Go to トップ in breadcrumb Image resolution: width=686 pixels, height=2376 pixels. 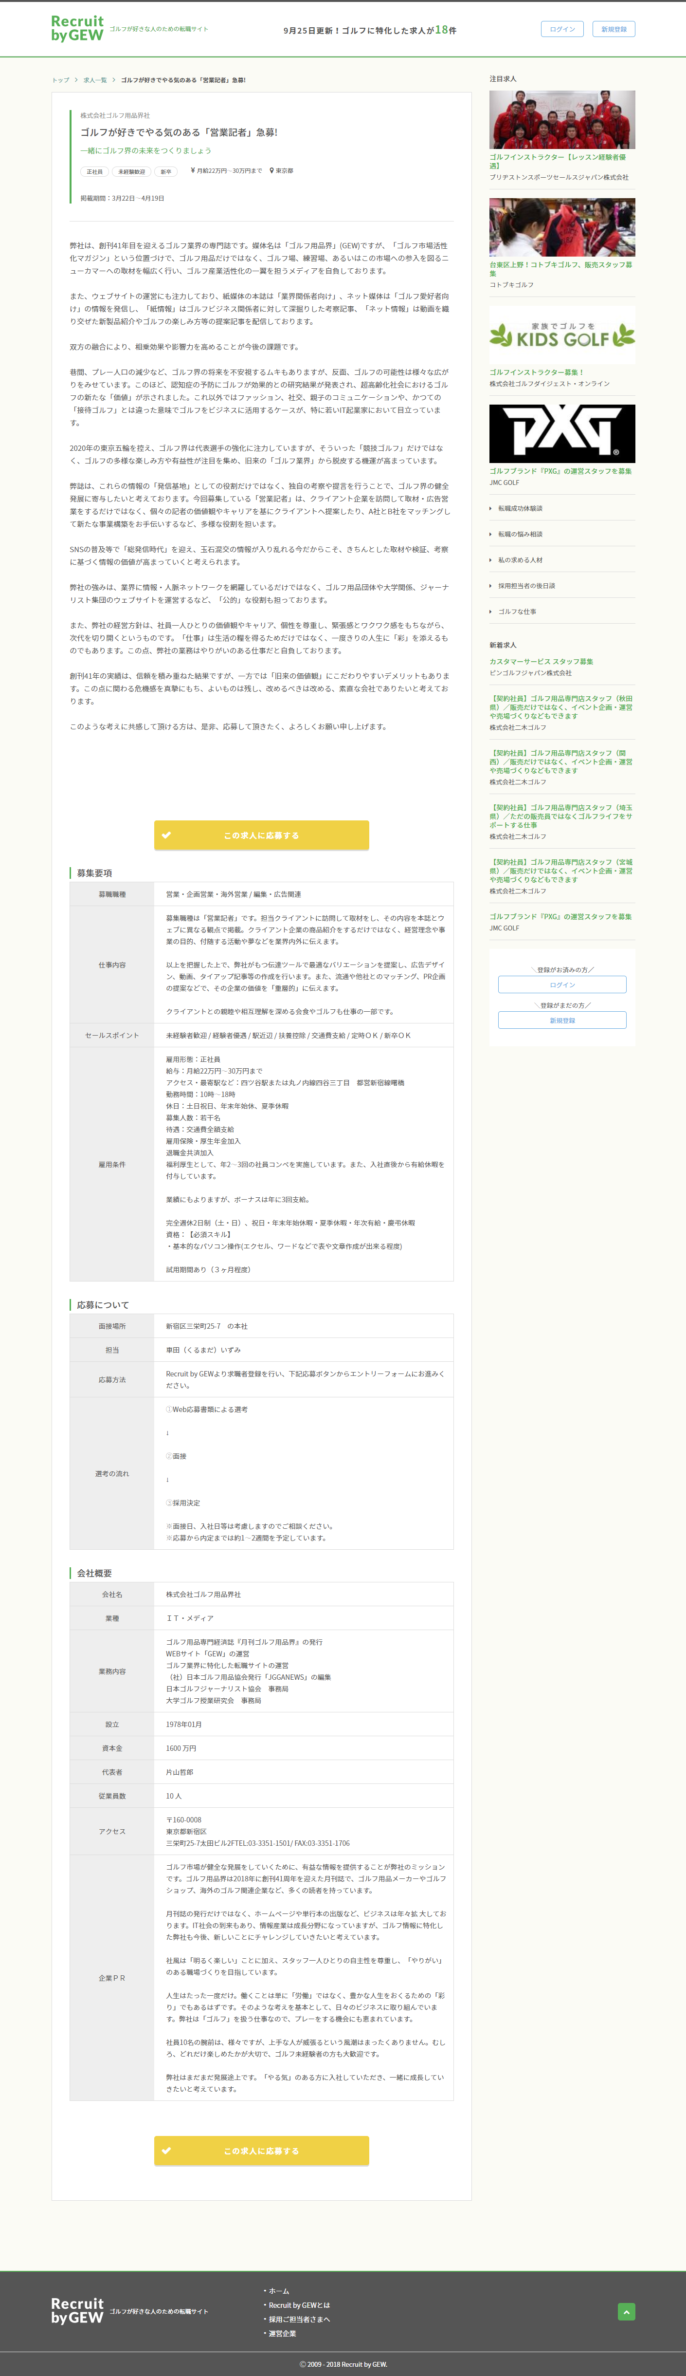coord(60,80)
